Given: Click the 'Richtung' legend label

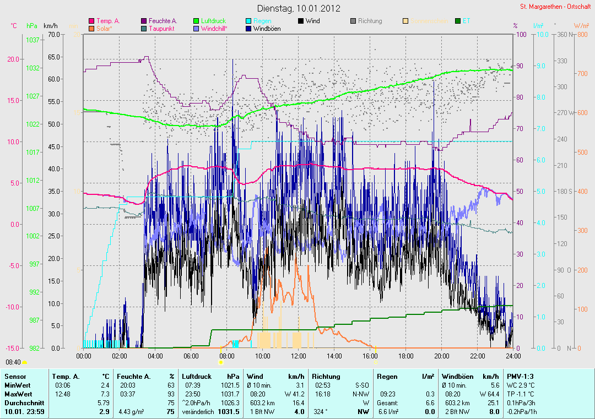Looking at the screenshot, I should coord(370,21).
